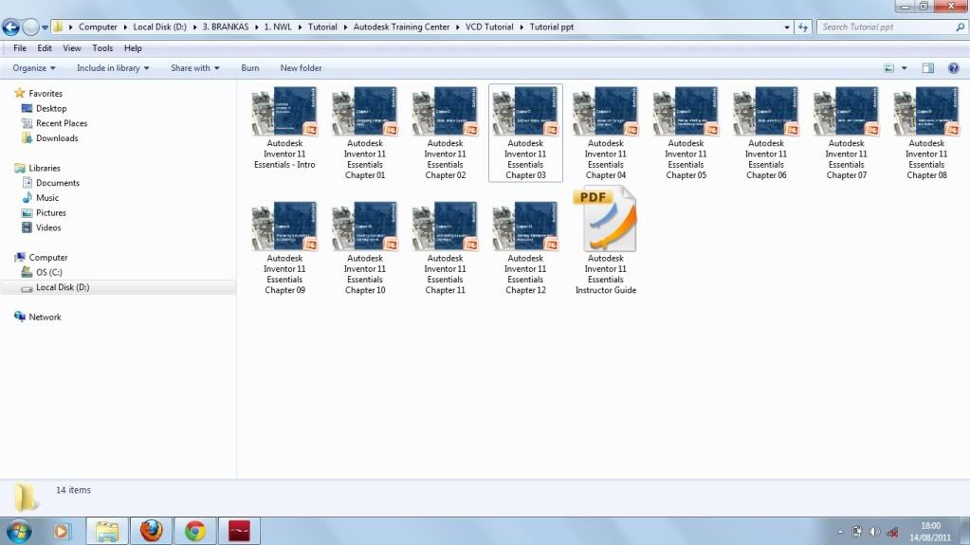Select the Essentials Chapter 06 presentation
Screen dimensions: 970x545
(x=766, y=133)
